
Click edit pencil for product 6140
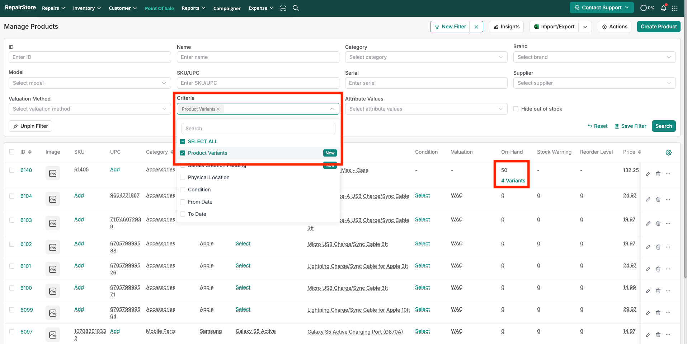coord(648,174)
